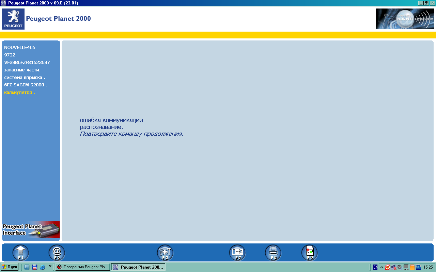
Task: Launch Internet Explorer from quick launch
Action: coord(43,267)
